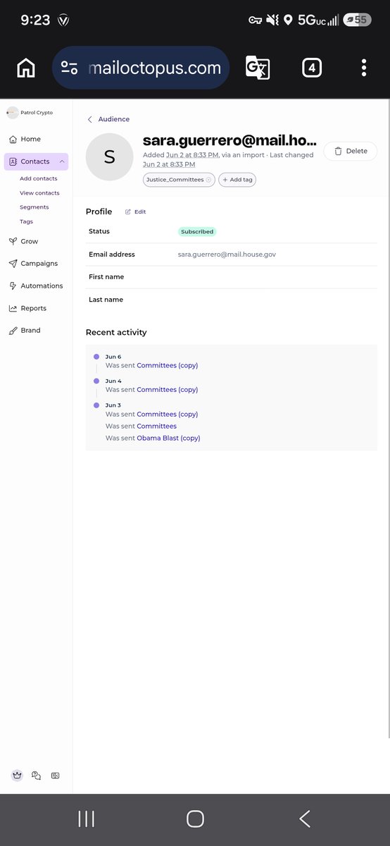The height and width of the screenshot is (846, 390).
Task: Click the Recent activity heading
Action: point(116,332)
